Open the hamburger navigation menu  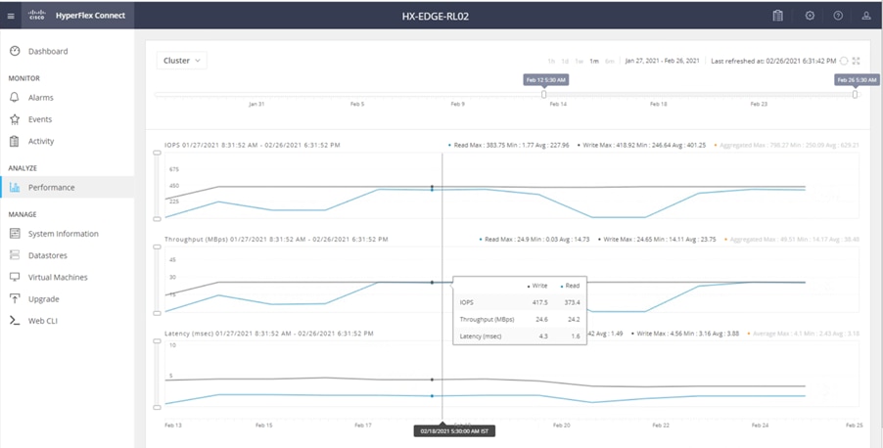point(11,16)
